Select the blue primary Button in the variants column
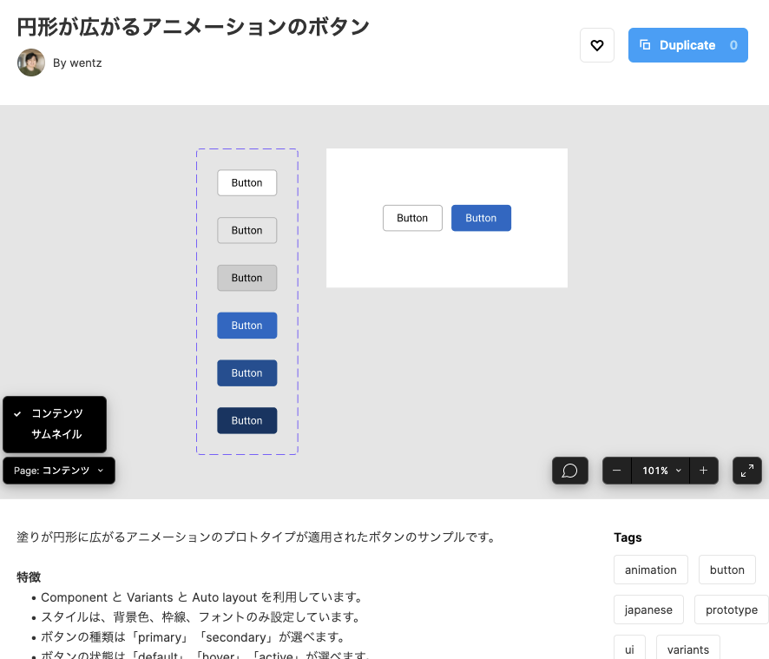The width and height of the screenshot is (769, 659). tap(246, 325)
